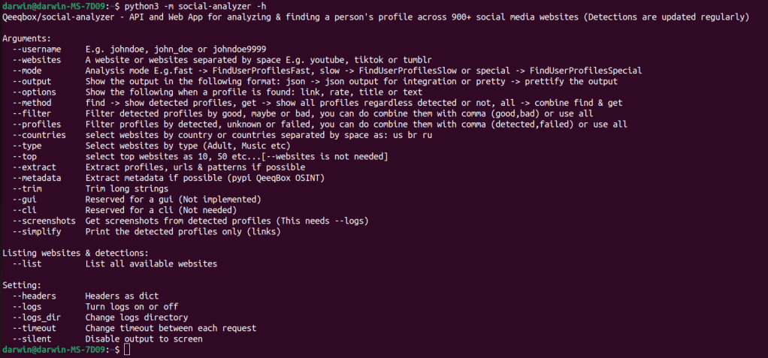Click the --websites argument flag

[x=37, y=59]
